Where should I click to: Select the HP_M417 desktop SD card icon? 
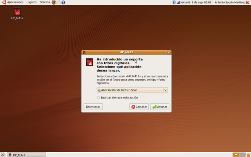17,12
